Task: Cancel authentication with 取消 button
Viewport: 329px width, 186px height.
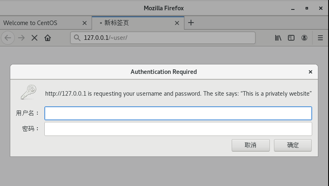Action: pos(251,145)
